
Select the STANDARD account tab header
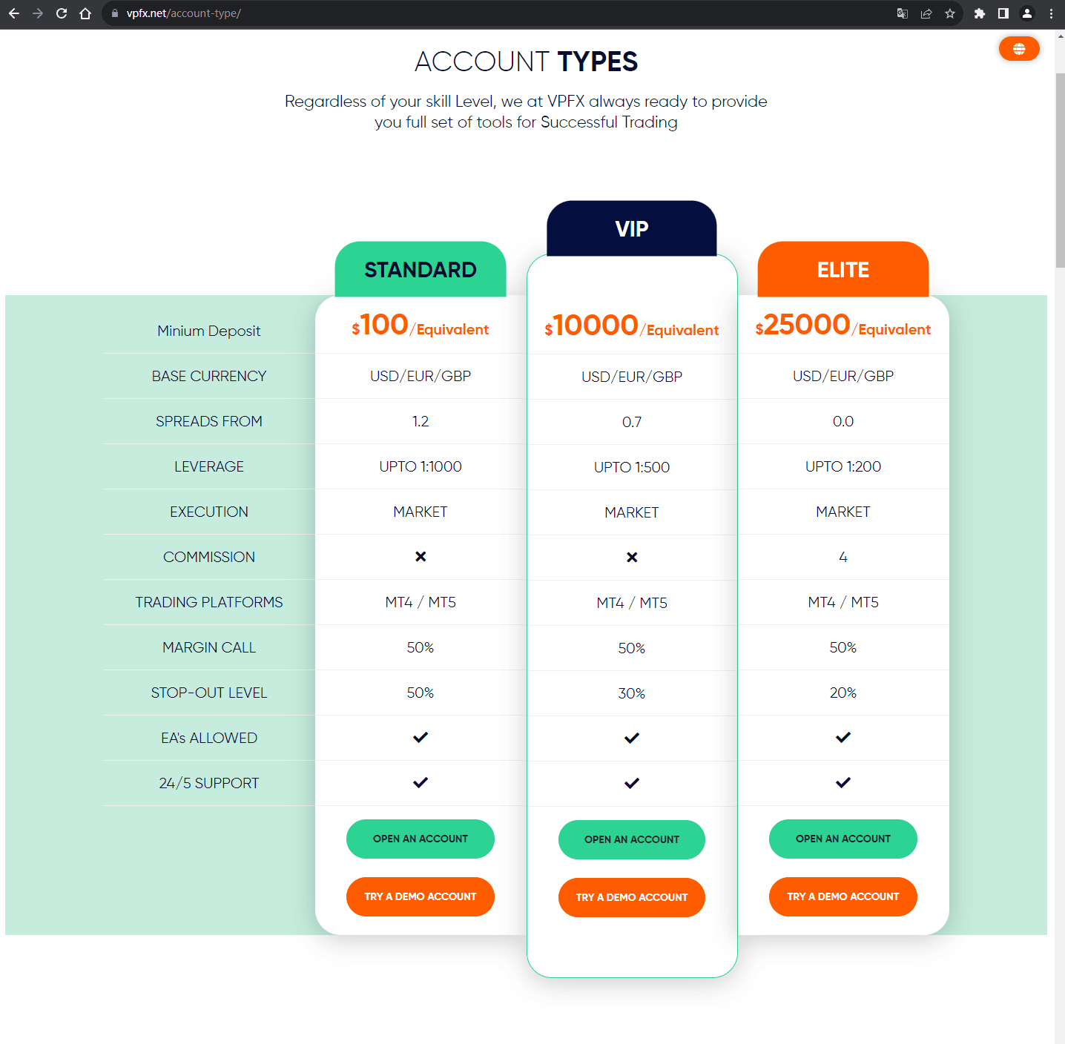[421, 269]
